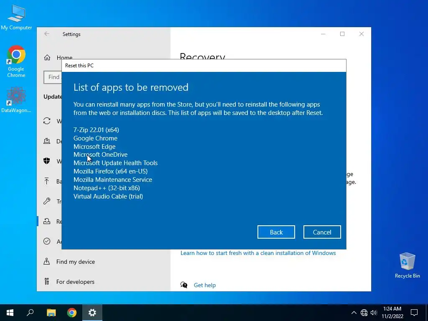Select Google Chrome in apps list

click(95, 138)
